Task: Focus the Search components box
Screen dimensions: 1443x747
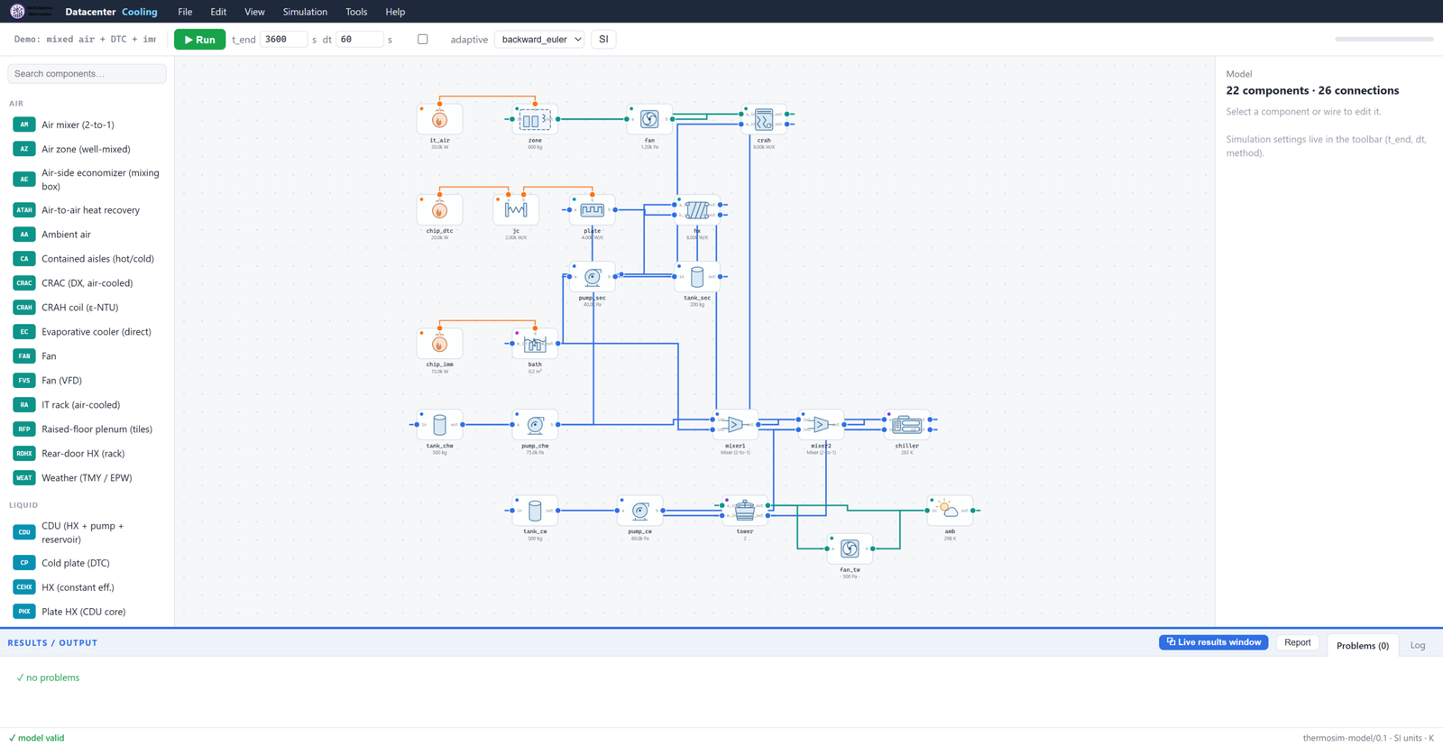Action: click(x=87, y=74)
